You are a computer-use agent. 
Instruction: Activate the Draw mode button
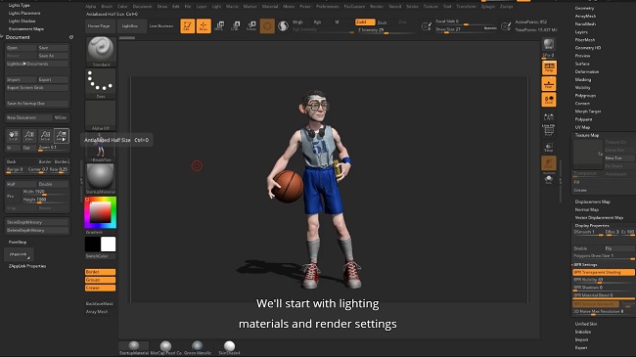click(x=204, y=26)
